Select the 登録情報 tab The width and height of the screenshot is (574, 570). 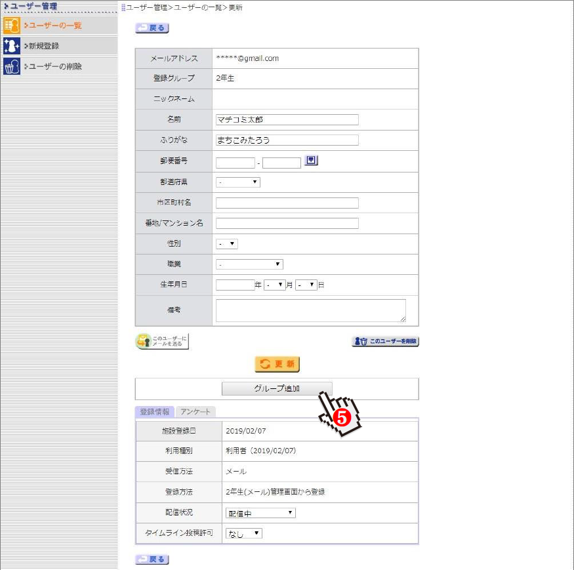(x=155, y=412)
